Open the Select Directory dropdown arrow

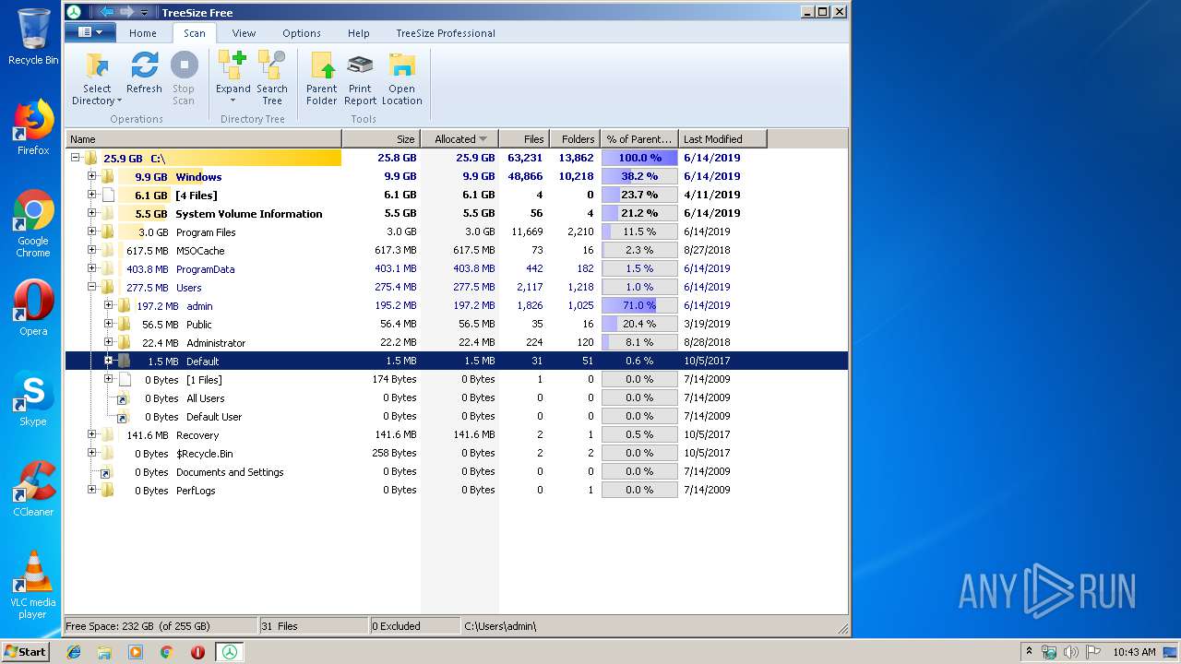click(x=119, y=101)
